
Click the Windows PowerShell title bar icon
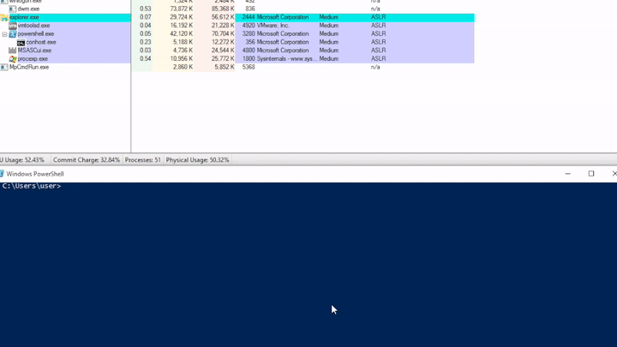click(x=2, y=174)
